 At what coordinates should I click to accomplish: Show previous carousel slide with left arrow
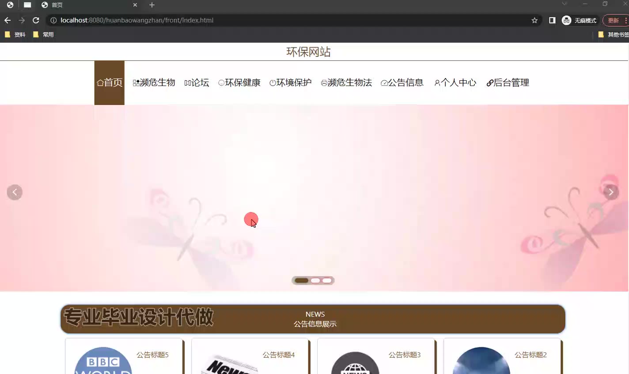[x=15, y=192]
